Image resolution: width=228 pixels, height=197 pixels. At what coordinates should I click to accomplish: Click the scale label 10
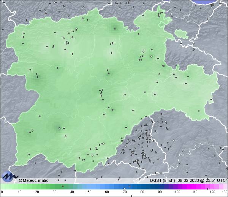click(20, 192)
